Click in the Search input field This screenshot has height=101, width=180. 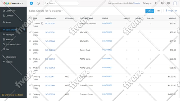coord(63,3)
